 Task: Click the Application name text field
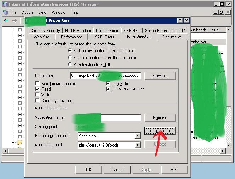click(109, 118)
